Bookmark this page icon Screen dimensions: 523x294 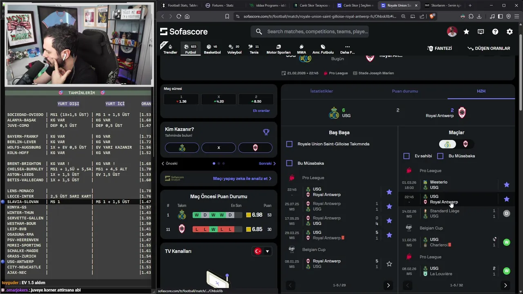coord(227,16)
